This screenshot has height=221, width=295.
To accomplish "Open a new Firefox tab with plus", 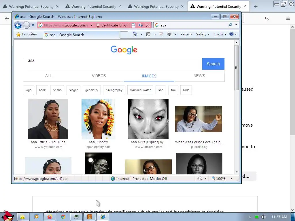I will 256,7.
